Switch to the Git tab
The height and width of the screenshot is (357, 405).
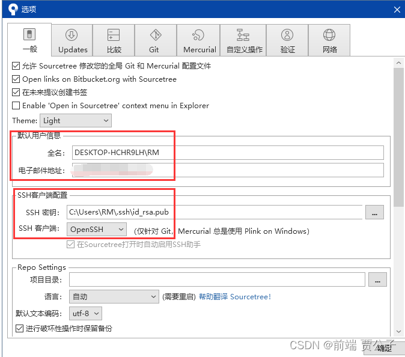click(156, 40)
